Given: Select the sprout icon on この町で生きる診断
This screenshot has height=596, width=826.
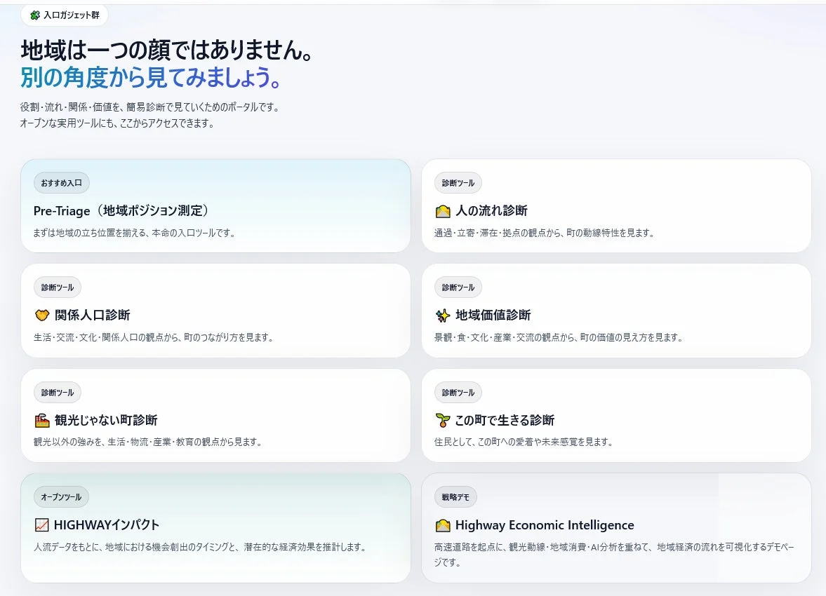Looking at the screenshot, I should tap(444, 420).
